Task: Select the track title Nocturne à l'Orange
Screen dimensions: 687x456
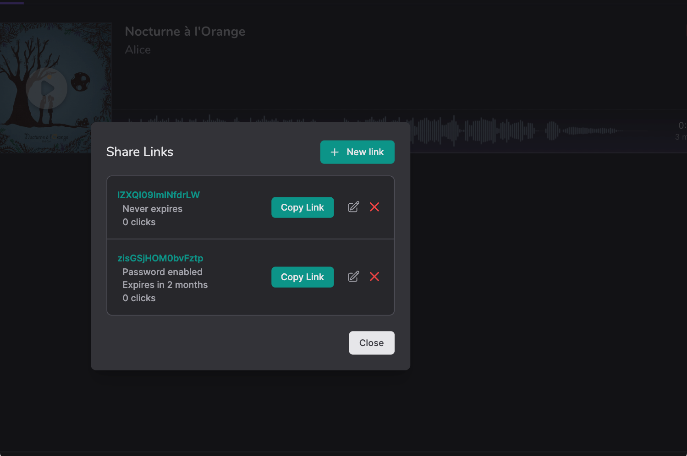Action: pyautogui.click(x=185, y=31)
